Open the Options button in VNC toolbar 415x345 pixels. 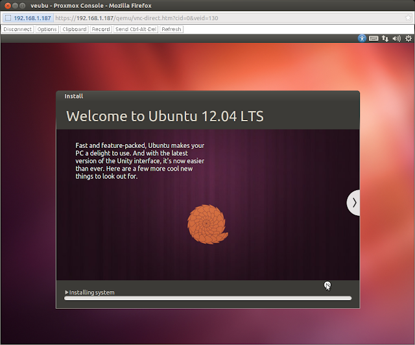(x=47, y=29)
